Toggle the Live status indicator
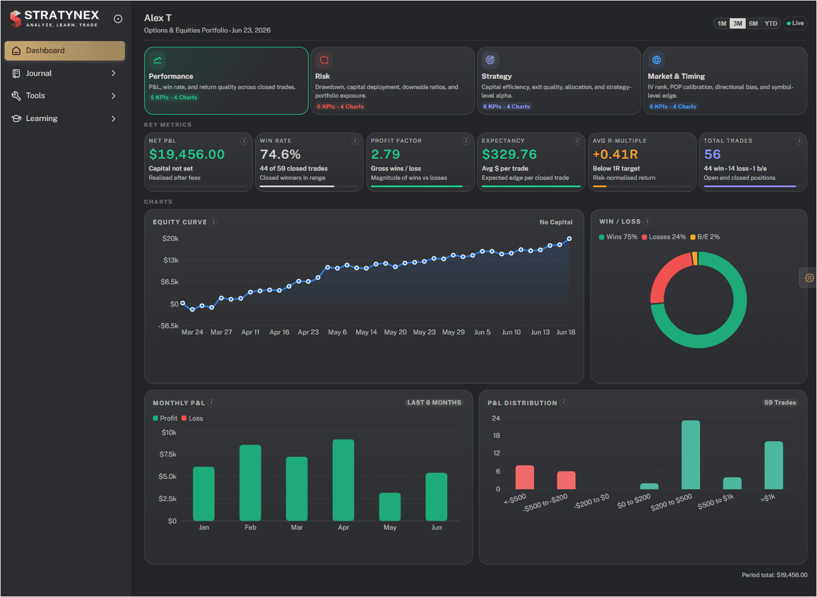 point(795,23)
